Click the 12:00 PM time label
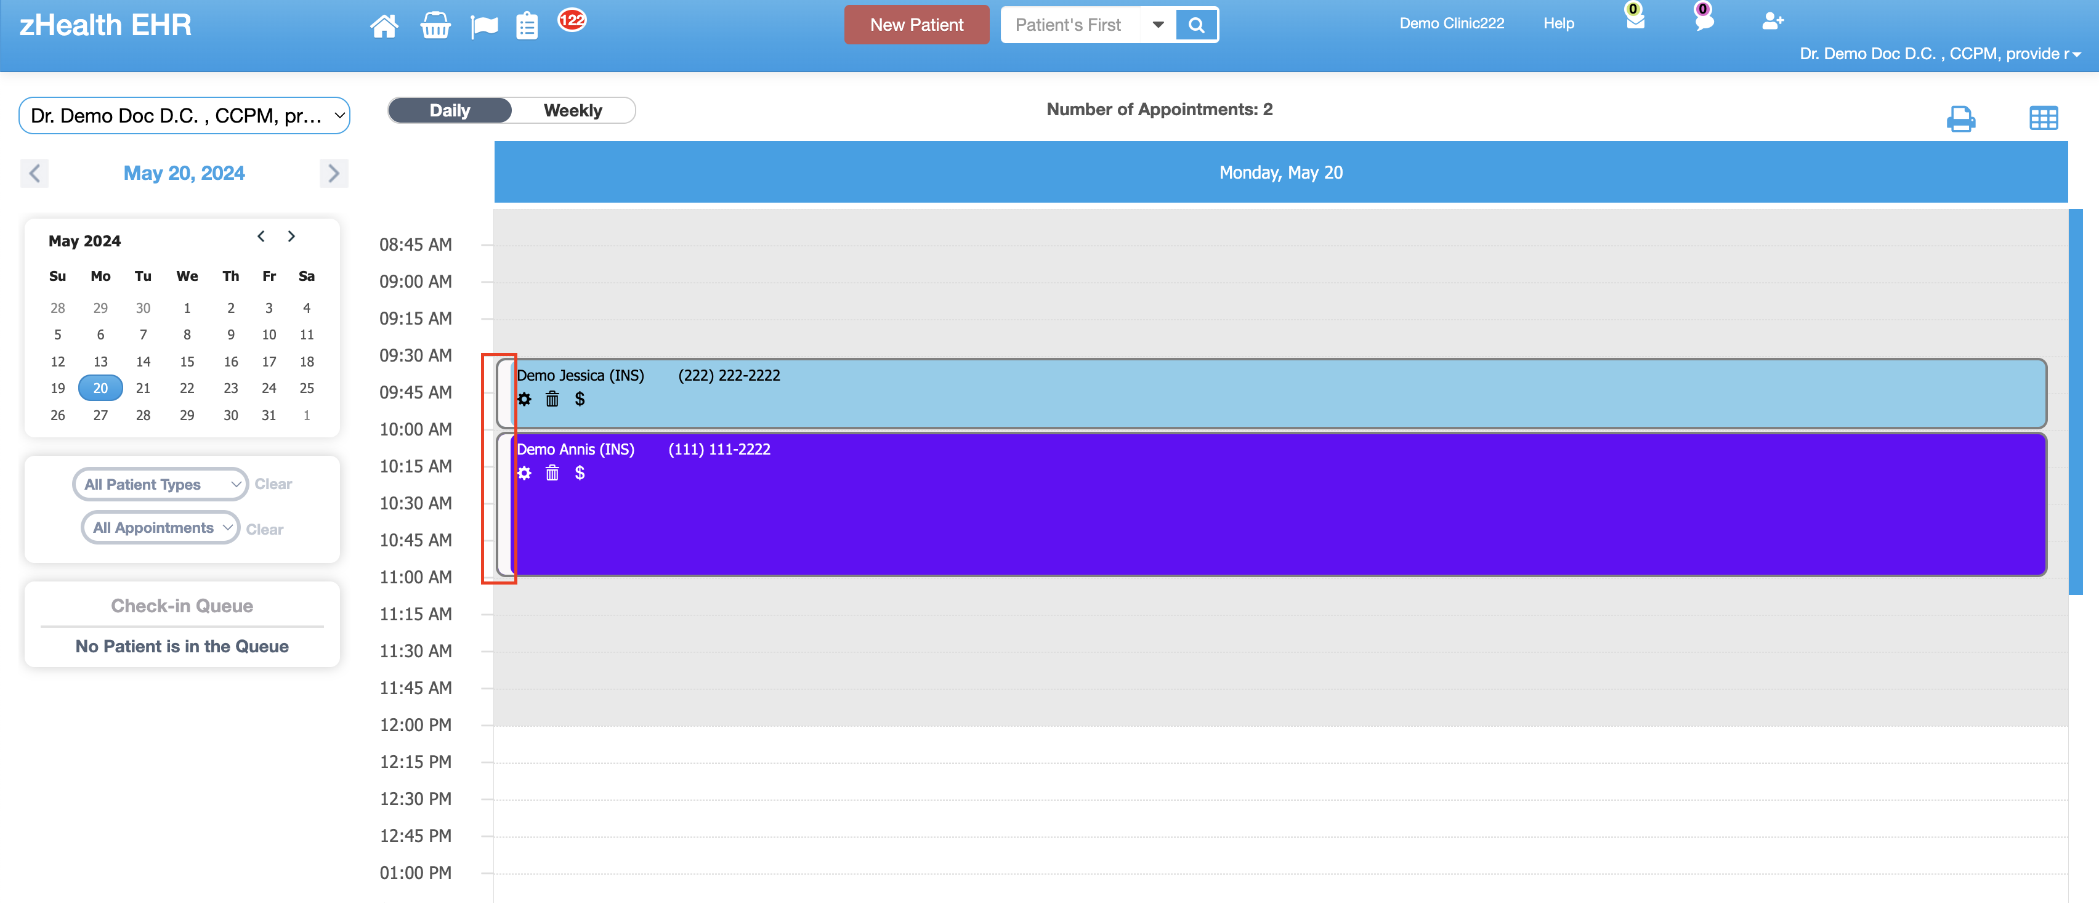 (x=416, y=726)
